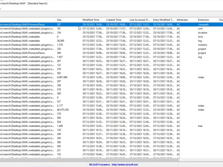Click the size value 230

(59, 49)
